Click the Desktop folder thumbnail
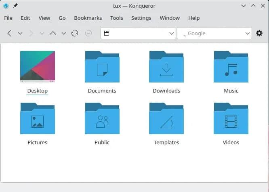Viewport: 269px width, 192px height. pyautogui.click(x=37, y=66)
